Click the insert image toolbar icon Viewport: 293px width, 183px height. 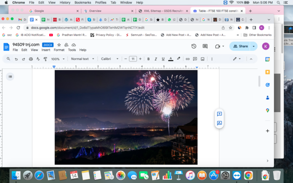(x=202, y=59)
